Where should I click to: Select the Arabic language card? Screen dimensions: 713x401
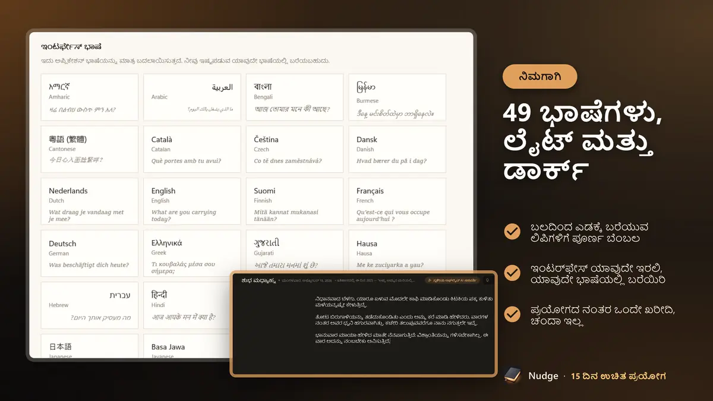point(192,97)
